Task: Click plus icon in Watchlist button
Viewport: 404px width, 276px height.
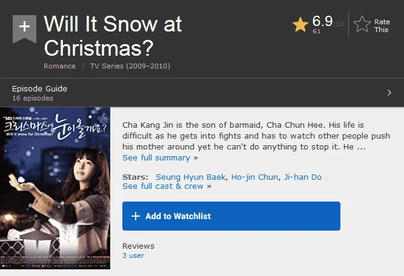Action: 136,216
